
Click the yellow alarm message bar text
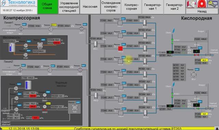click(128, 129)
